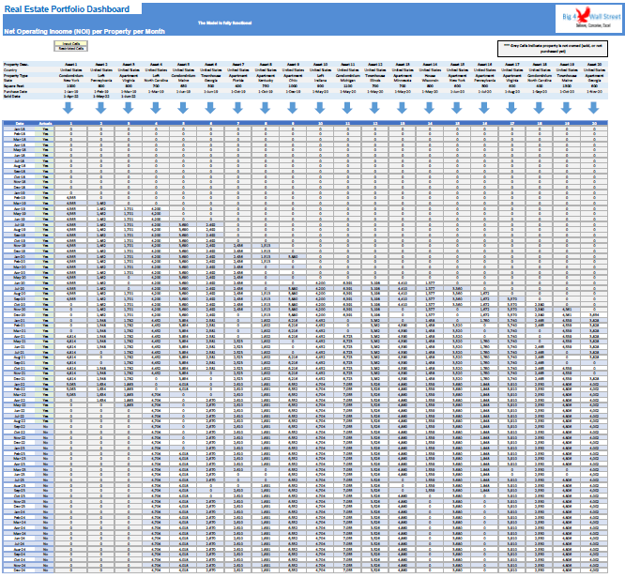
Task: Click the blue down arrow under Asset 17
Action: tap(511, 108)
